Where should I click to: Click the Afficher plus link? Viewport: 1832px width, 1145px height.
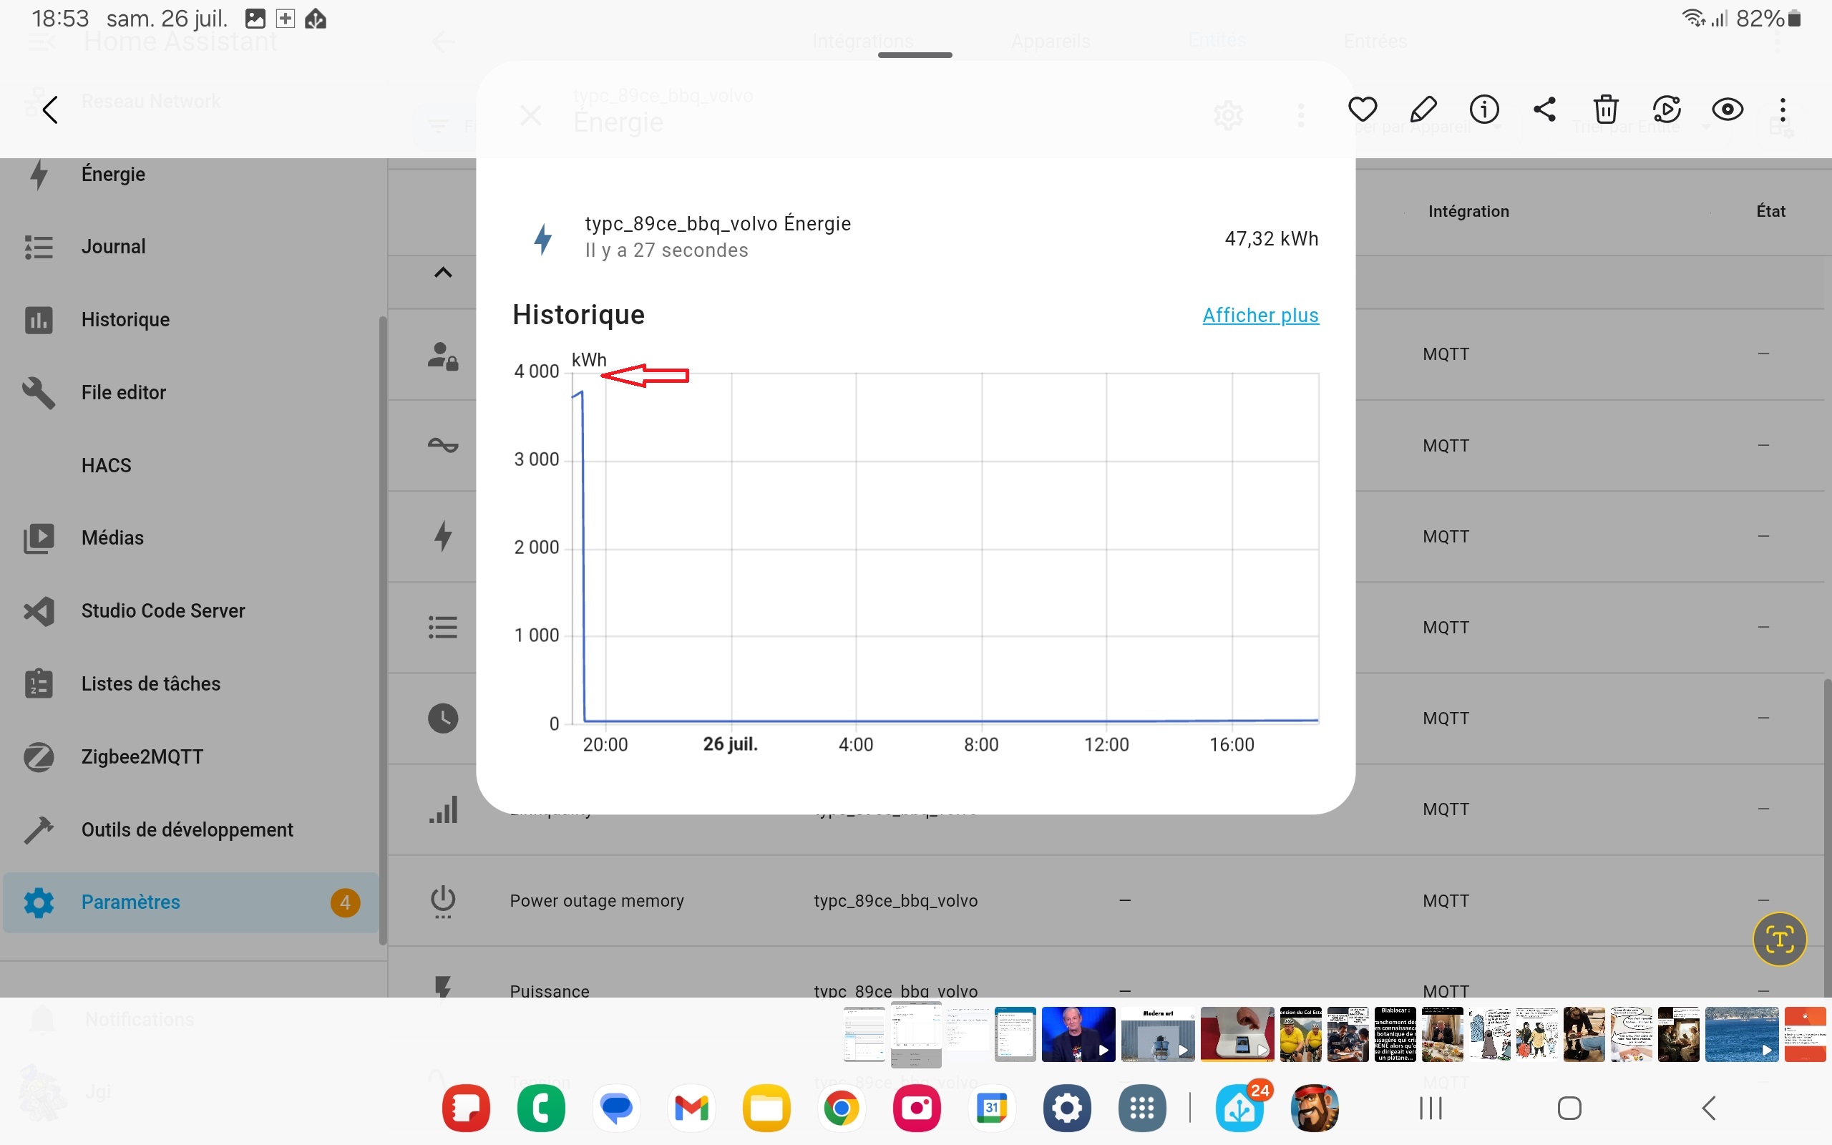(x=1260, y=315)
